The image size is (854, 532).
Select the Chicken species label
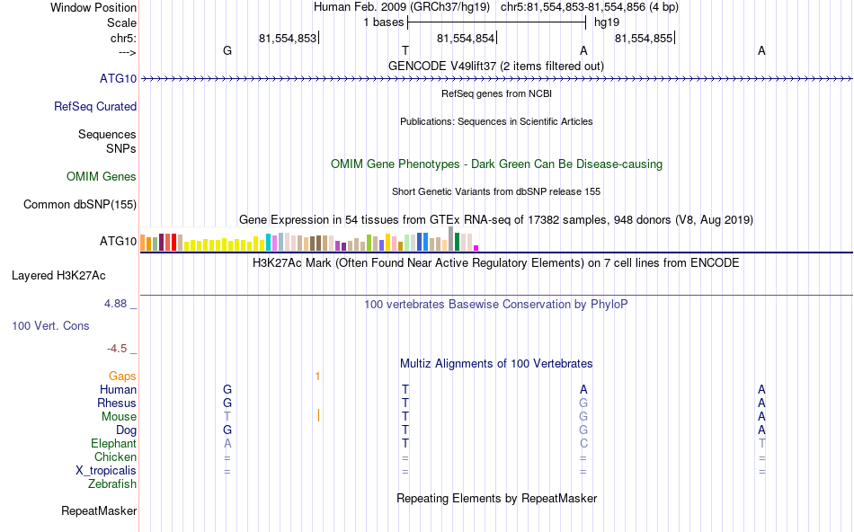(x=115, y=457)
